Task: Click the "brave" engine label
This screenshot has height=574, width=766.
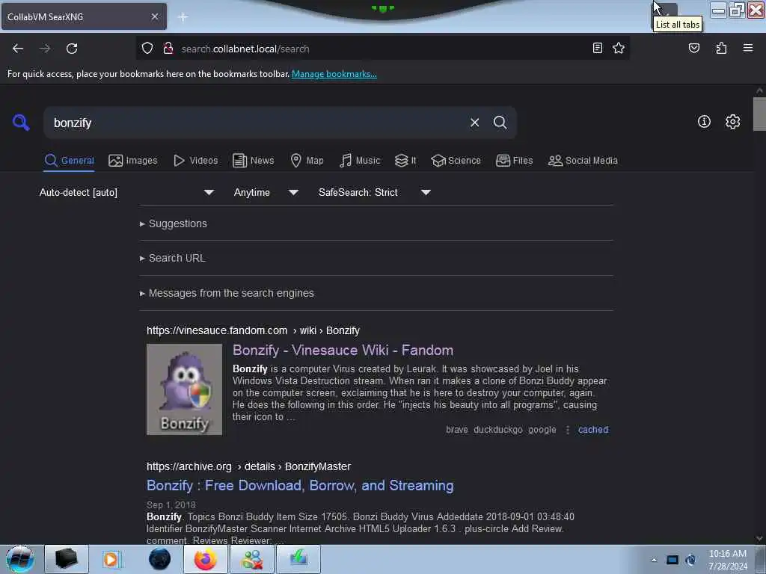Action: [x=457, y=430]
